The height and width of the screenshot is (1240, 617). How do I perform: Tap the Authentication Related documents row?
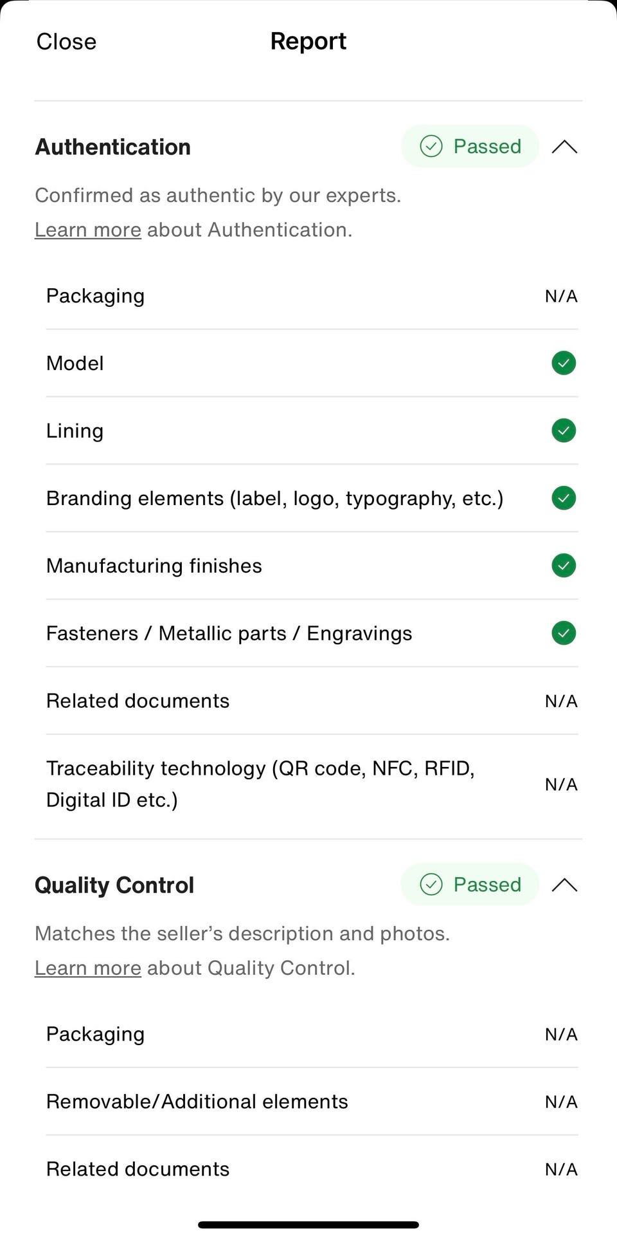[x=312, y=701]
